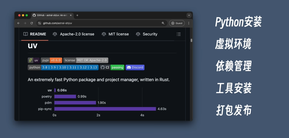Open the README outline list icon
This screenshot has width=289, height=138.
tap(179, 34)
